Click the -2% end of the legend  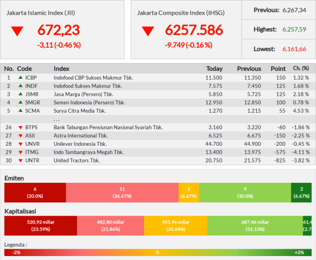coord(16,252)
